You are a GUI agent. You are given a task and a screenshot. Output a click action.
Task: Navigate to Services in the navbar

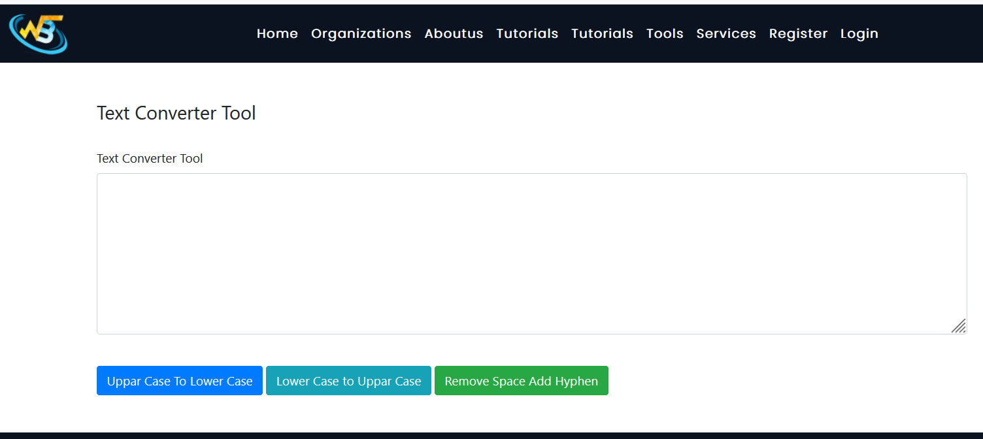726,33
